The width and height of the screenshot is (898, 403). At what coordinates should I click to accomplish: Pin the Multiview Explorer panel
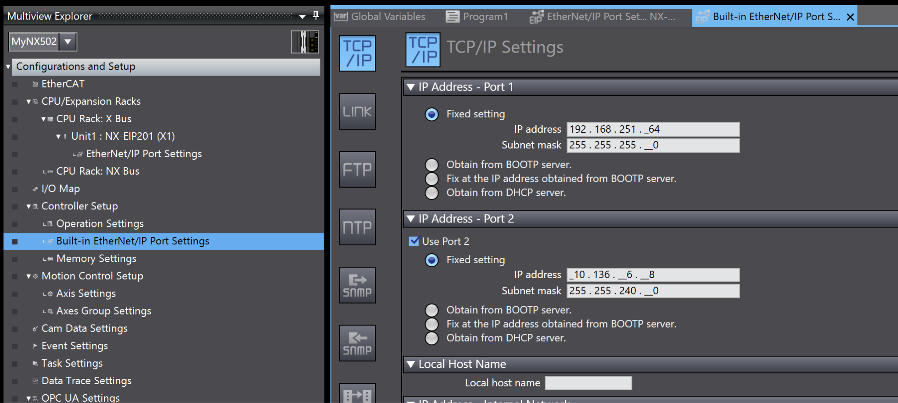[316, 16]
